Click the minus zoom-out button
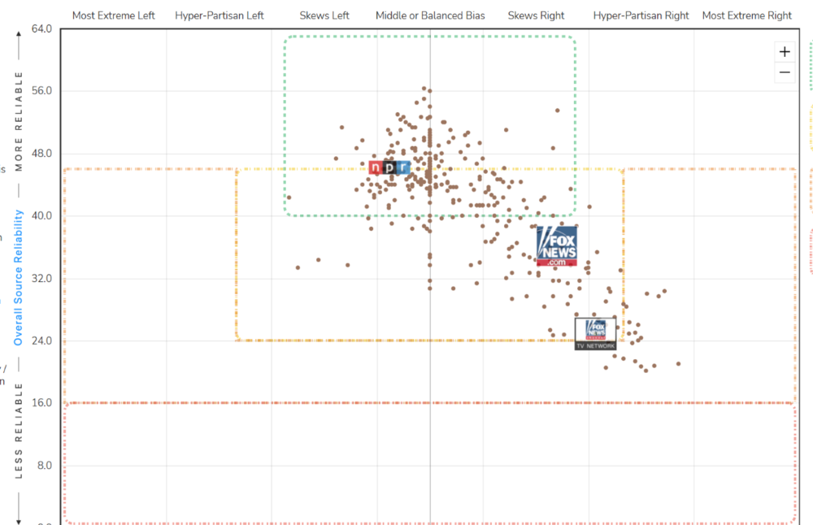 coord(785,72)
